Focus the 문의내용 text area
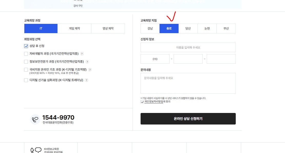Image resolution: width=285 pixels, height=153 pixels. [x=188, y=83]
